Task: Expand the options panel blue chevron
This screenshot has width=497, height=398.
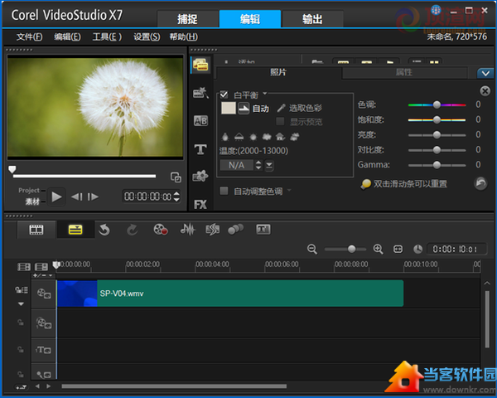Action: click(x=485, y=73)
